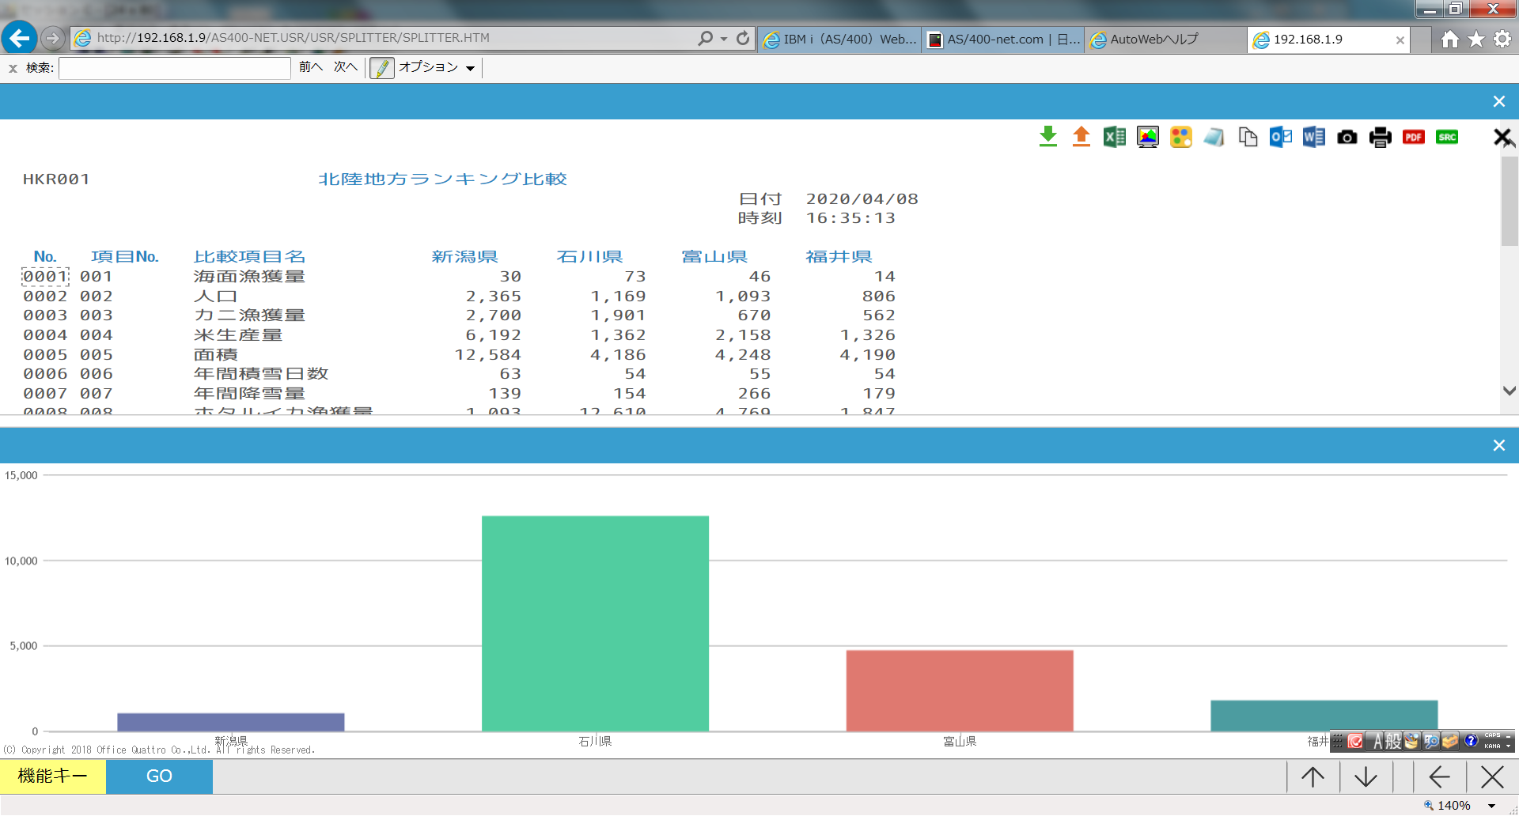Image resolution: width=1519 pixels, height=816 pixels.
Task: Take a screenshot with the camera icon
Action: pos(1347,138)
